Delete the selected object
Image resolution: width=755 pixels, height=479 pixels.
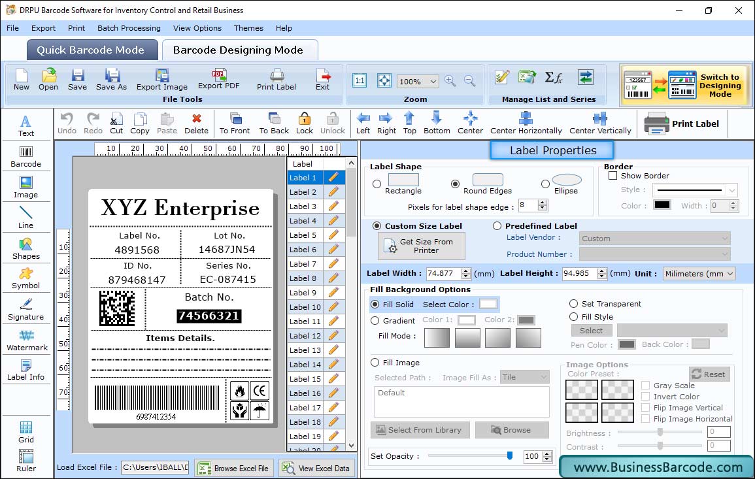[197, 124]
